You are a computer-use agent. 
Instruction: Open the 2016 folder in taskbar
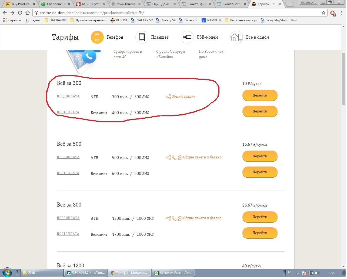(x=42, y=273)
